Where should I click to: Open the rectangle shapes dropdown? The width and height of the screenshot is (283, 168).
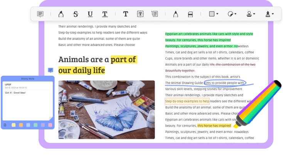tap(213, 14)
